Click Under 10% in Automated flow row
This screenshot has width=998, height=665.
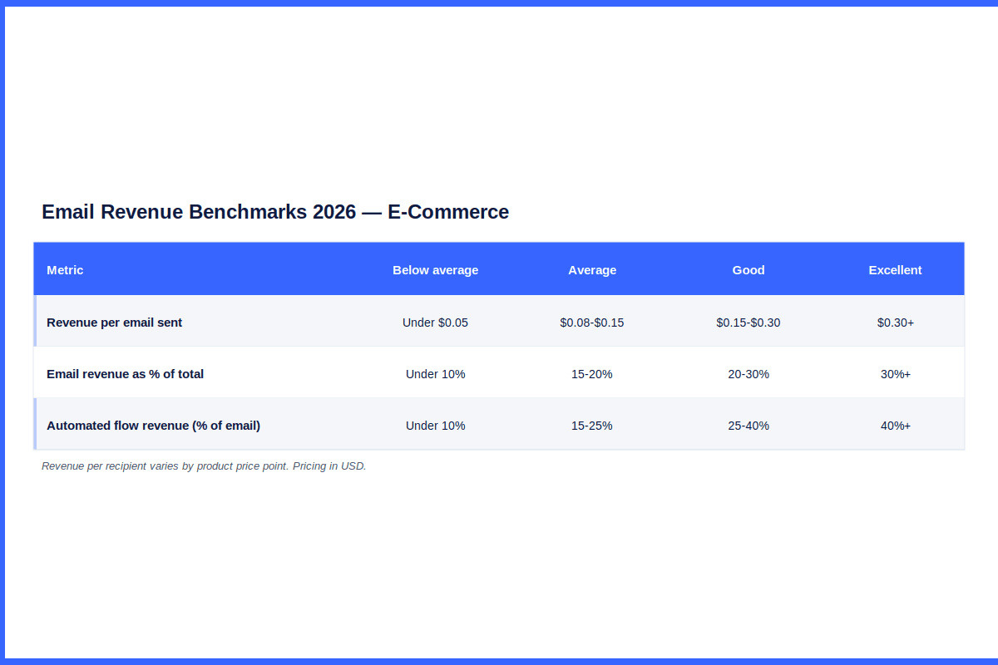point(436,425)
